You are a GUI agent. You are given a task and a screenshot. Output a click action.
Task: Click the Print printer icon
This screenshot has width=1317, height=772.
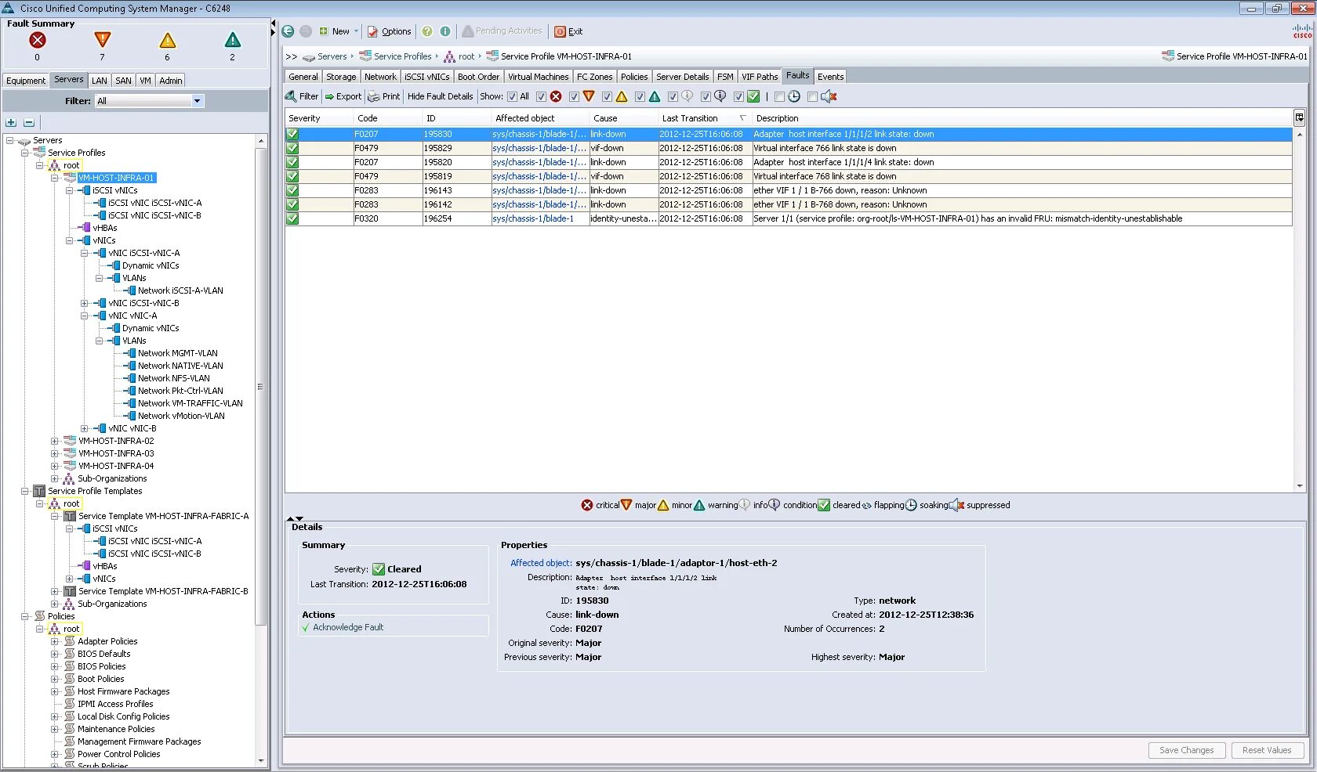click(373, 96)
